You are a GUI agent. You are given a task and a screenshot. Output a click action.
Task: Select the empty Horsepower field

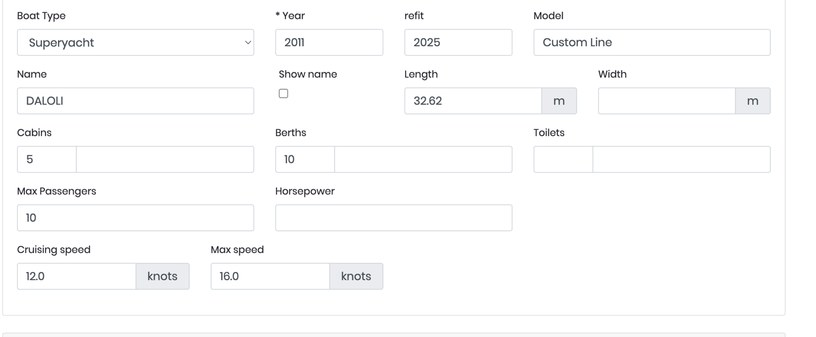(x=393, y=218)
